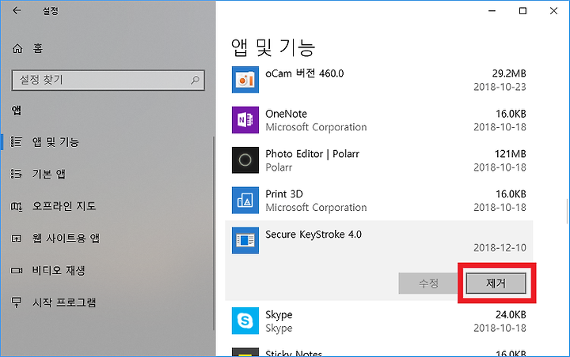Click the 앱 및 기능 page heading
The image size is (570, 357).
pyautogui.click(x=273, y=47)
